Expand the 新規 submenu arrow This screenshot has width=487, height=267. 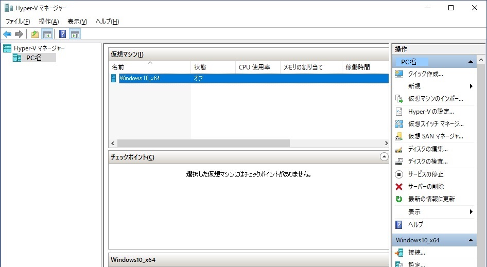tap(471, 86)
